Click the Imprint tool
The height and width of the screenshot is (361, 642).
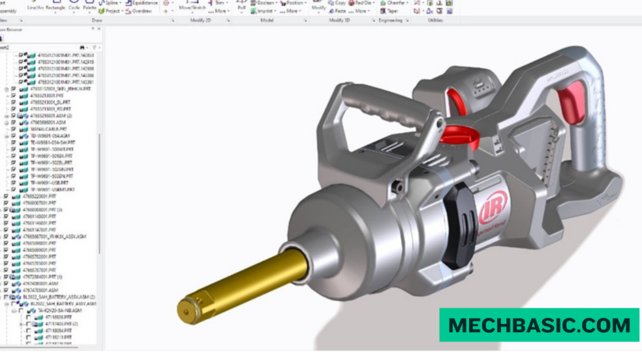point(262,11)
